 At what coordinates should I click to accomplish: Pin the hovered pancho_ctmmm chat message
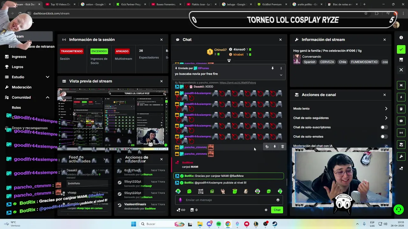[274, 147]
